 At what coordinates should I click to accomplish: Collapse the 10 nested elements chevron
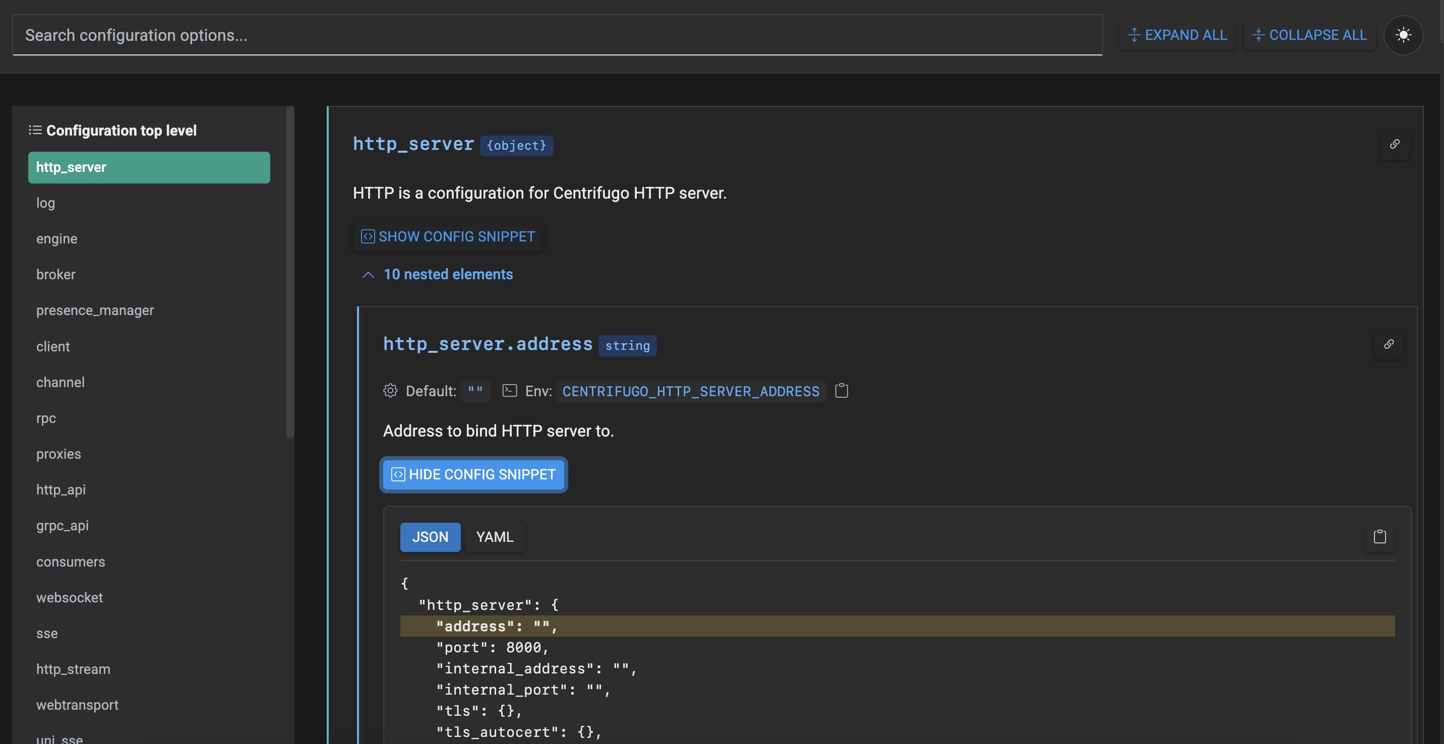click(368, 275)
